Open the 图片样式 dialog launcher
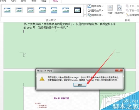Viewport: 139px width, 110px height. (103, 21)
